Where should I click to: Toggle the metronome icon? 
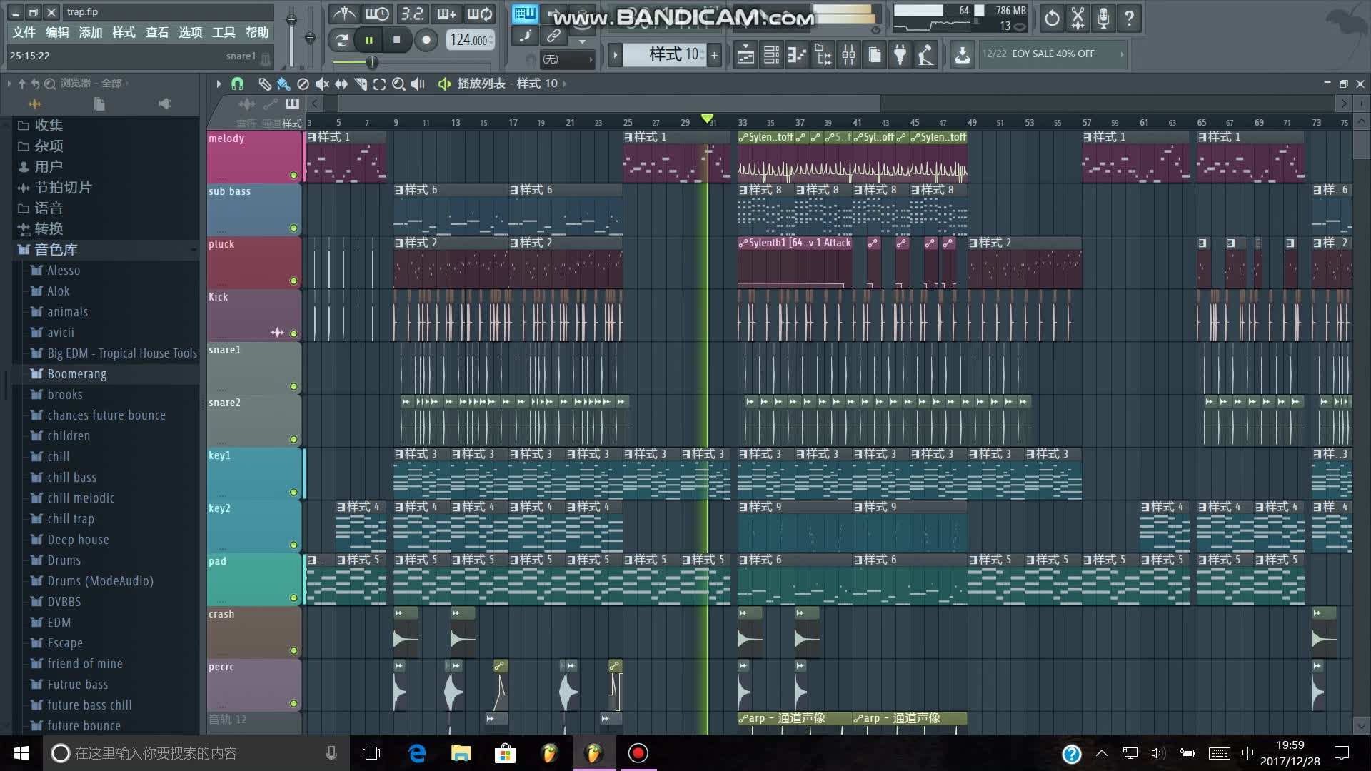(x=344, y=14)
